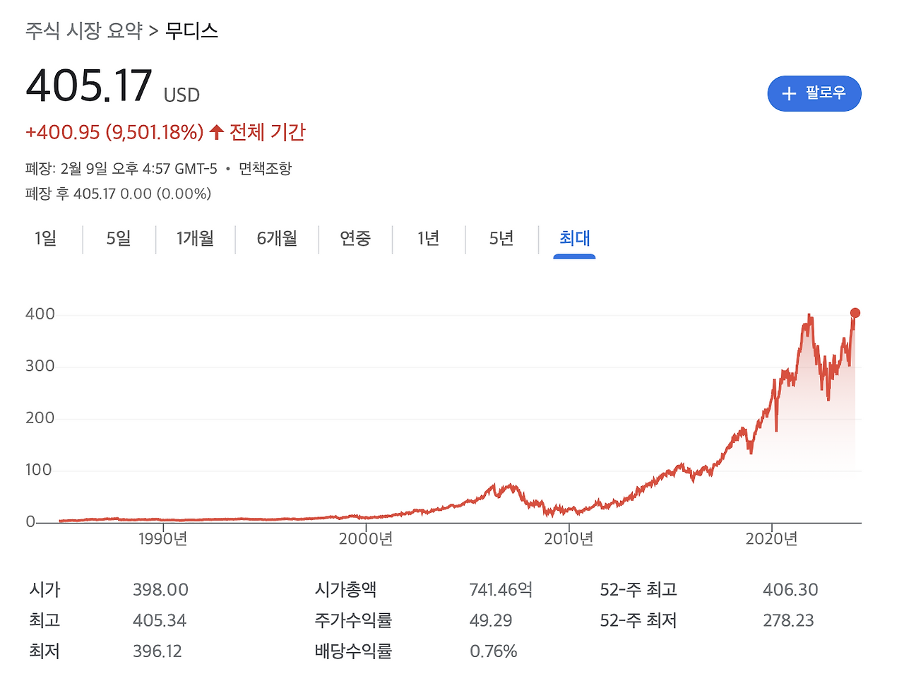Click the red upward arrow next to the percentage change
This screenshot has height=686, width=904.
pos(217,131)
